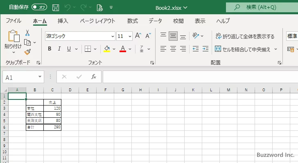This screenshot has height=163, width=298.
Task: Open the font size 11 dropdown
Action: (x=130, y=36)
